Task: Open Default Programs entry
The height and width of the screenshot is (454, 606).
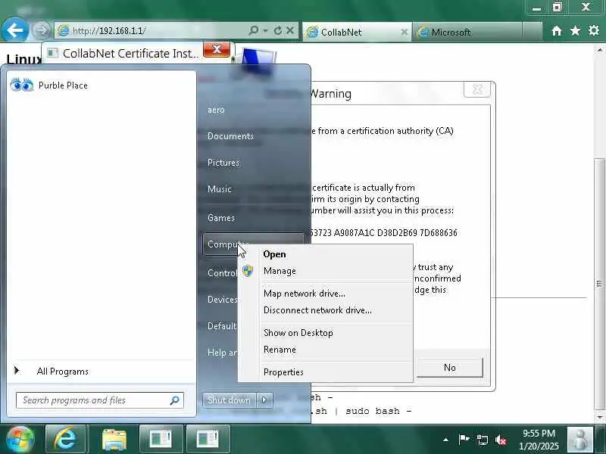Action: click(x=221, y=326)
